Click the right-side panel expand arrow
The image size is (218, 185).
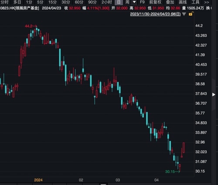point(214,95)
